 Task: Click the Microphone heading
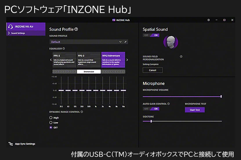153,83
